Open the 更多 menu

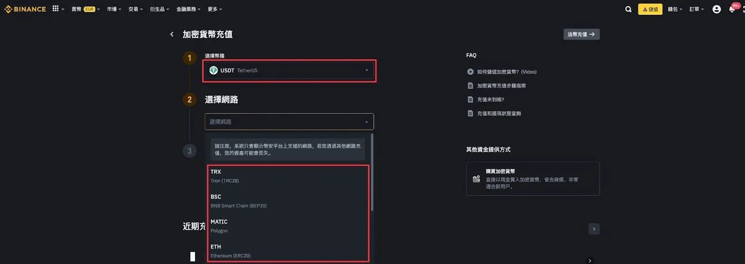pyautogui.click(x=215, y=9)
